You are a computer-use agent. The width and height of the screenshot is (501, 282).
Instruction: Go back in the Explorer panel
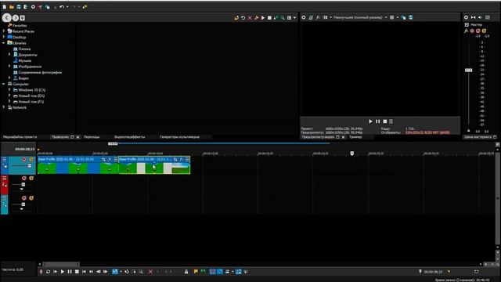point(7,18)
